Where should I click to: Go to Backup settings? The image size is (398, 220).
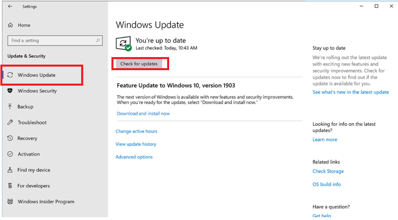pos(25,107)
